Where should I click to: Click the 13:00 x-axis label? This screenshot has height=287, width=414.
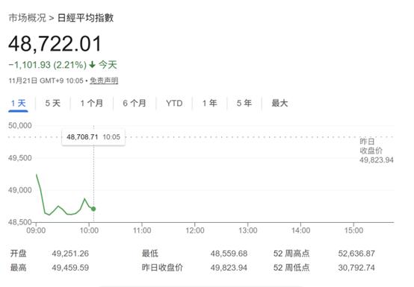pos(248,230)
